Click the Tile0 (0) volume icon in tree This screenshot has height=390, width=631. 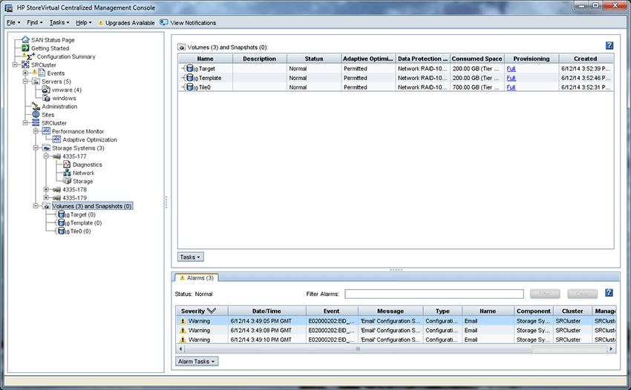(x=62, y=231)
